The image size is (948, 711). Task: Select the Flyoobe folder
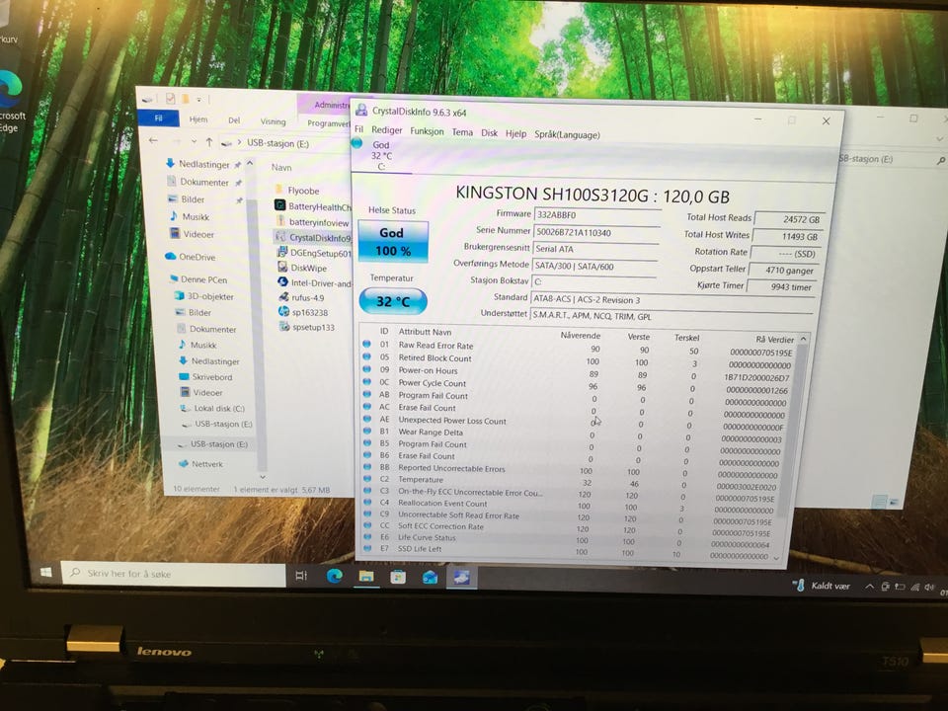click(297, 191)
